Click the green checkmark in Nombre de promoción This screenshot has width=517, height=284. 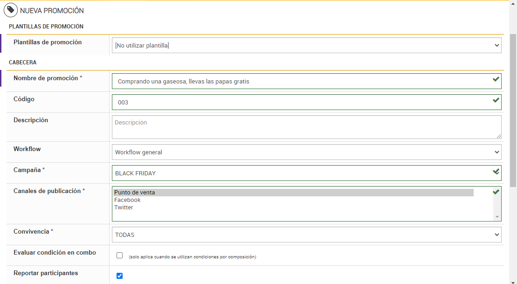coord(496,79)
